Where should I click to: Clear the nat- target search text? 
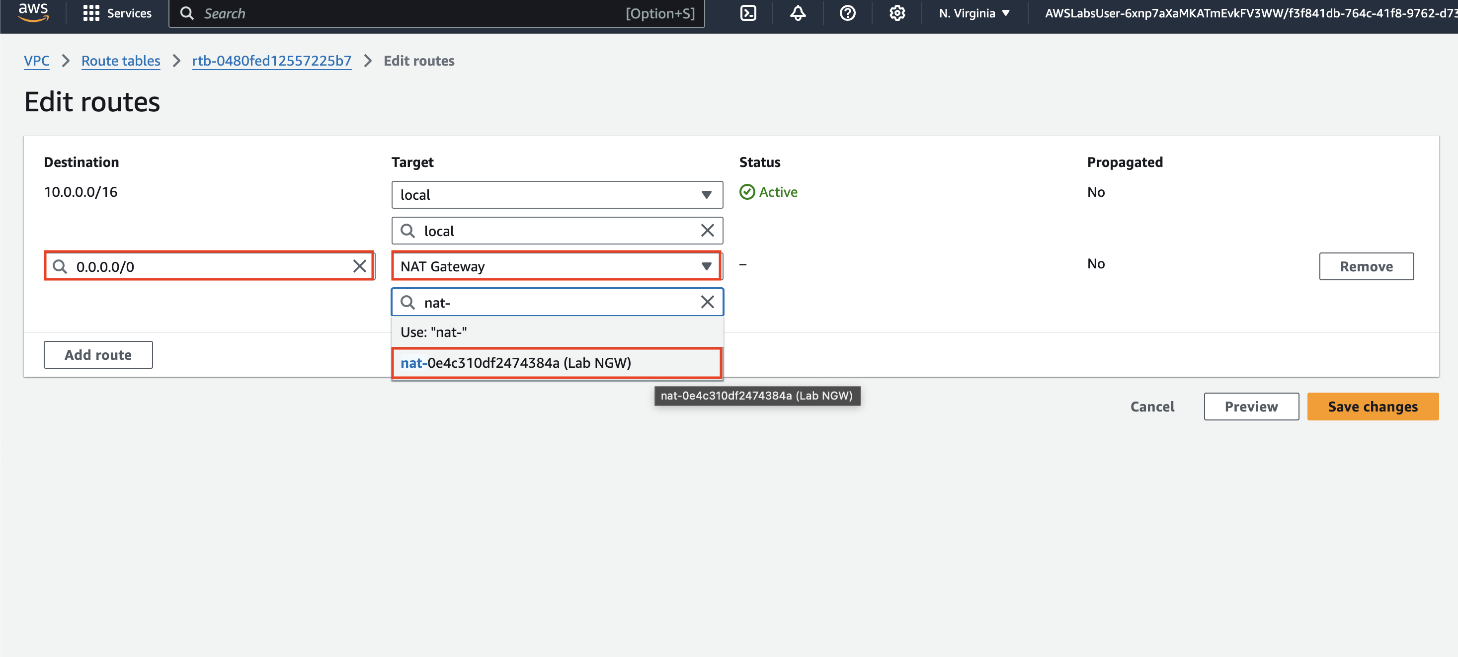pyautogui.click(x=707, y=302)
